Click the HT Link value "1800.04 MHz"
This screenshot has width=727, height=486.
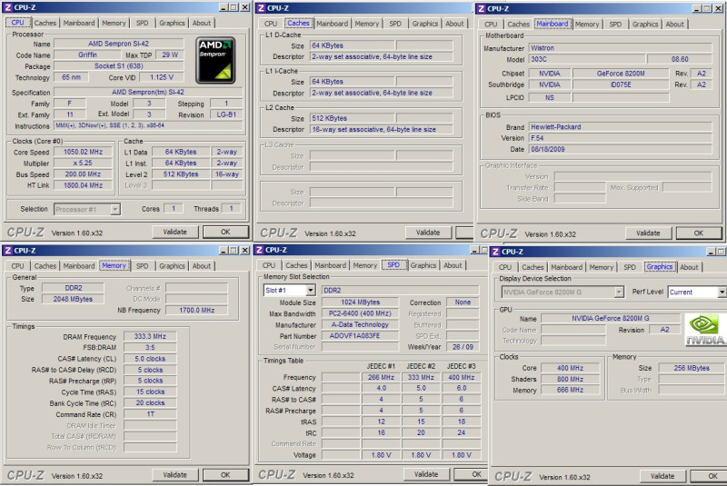coord(83,185)
